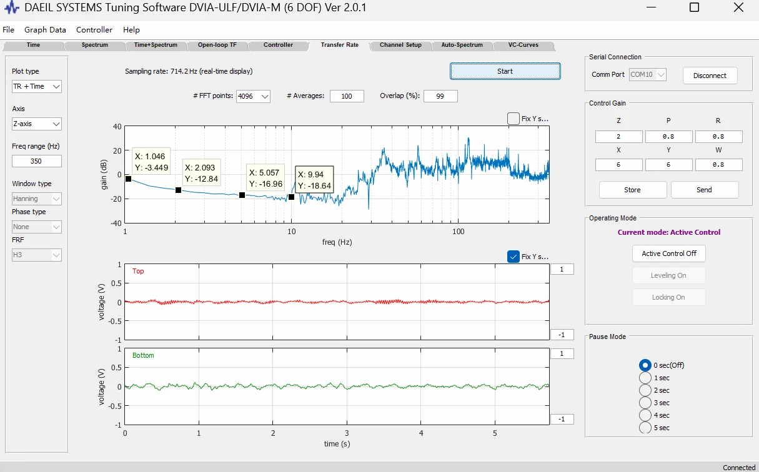
Task: Minimize the application window
Action: [x=652, y=7]
